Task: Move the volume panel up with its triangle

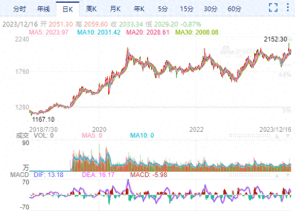Action: [x=277, y=136]
